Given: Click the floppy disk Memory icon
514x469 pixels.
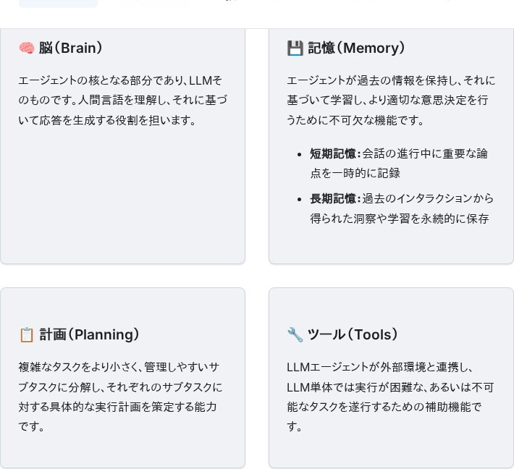Looking at the screenshot, I should point(295,48).
